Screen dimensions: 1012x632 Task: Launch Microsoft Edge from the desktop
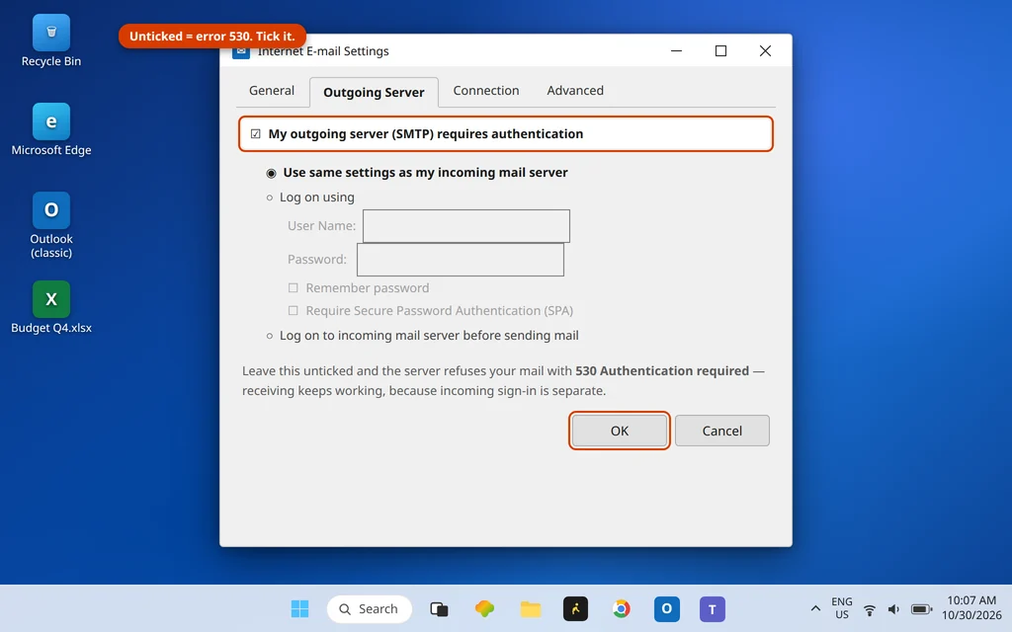click(51, 129)
